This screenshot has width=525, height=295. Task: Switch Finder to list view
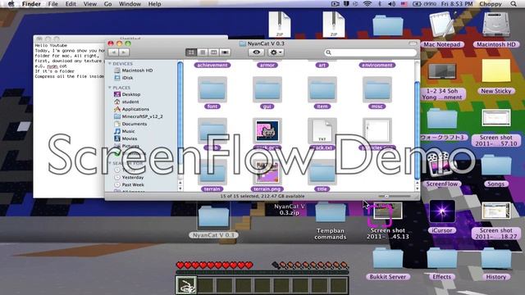[x=203, y=52]
